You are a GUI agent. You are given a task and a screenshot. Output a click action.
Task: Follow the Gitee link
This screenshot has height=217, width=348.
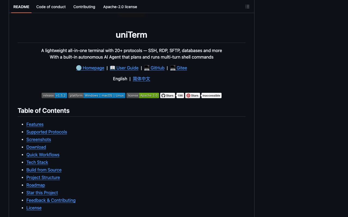(x=178, y=68)
